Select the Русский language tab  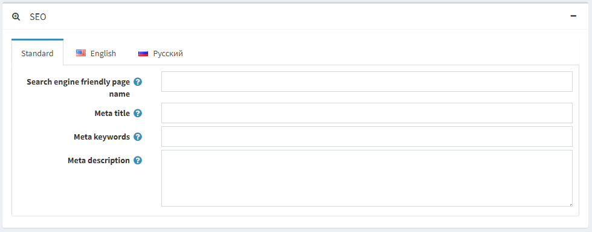(x=161, y=53)
